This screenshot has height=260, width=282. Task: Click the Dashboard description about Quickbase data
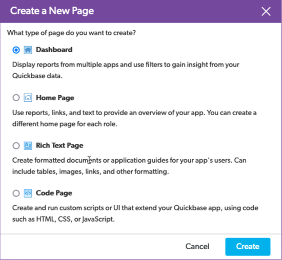point(126,70)
